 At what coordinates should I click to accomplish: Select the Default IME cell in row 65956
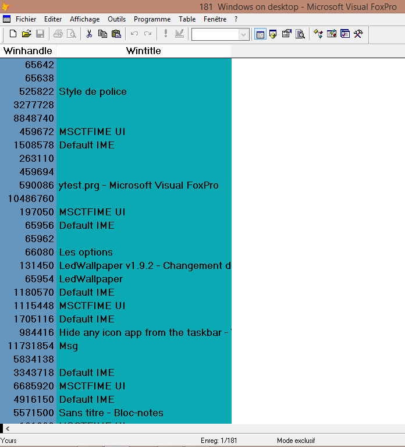144,225
